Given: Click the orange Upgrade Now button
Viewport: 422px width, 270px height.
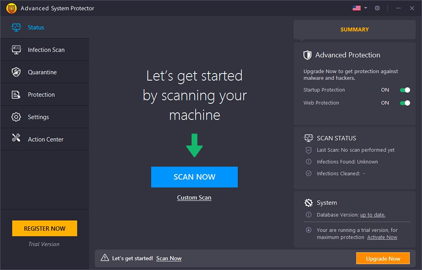Looking at the screenshot, I should (x=383, y=259).
